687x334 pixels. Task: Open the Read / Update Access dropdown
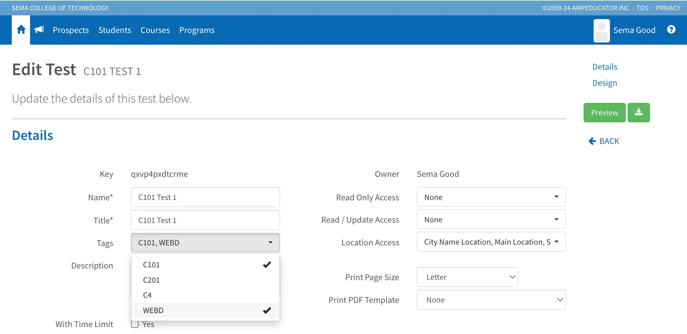click(491, 219)
